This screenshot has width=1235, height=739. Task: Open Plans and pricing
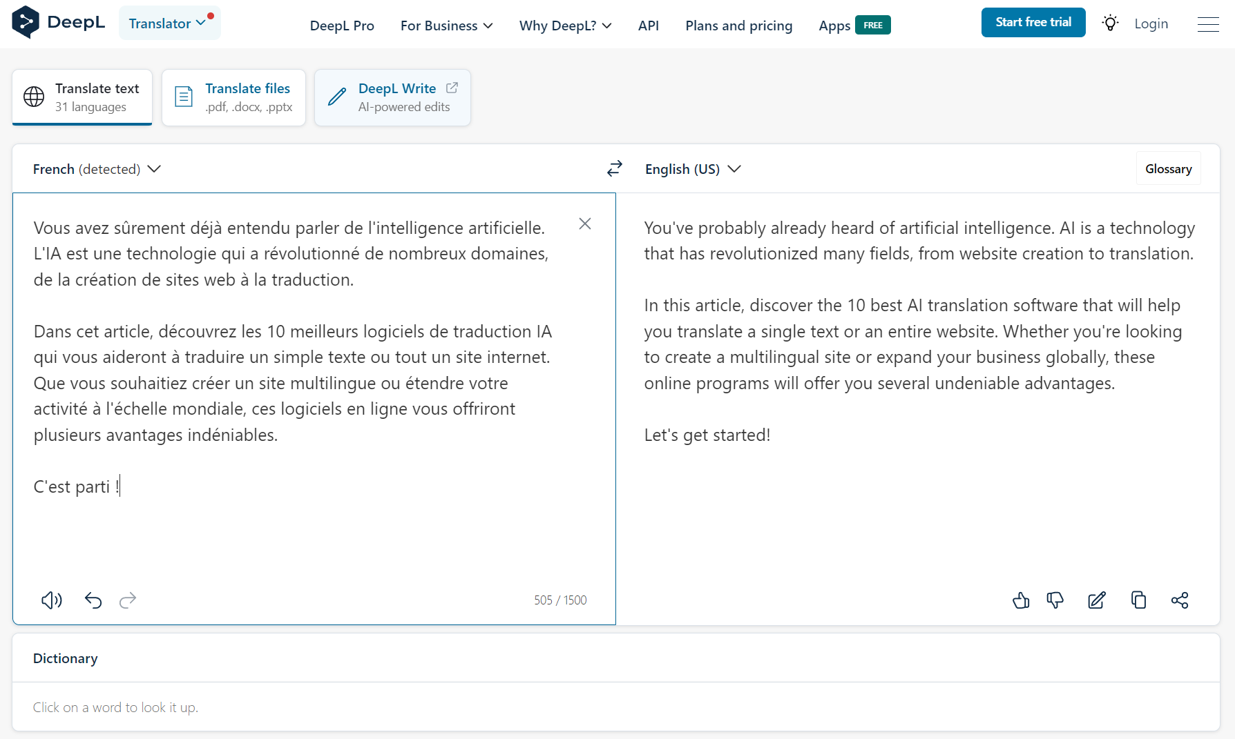[x=738, y=26]
